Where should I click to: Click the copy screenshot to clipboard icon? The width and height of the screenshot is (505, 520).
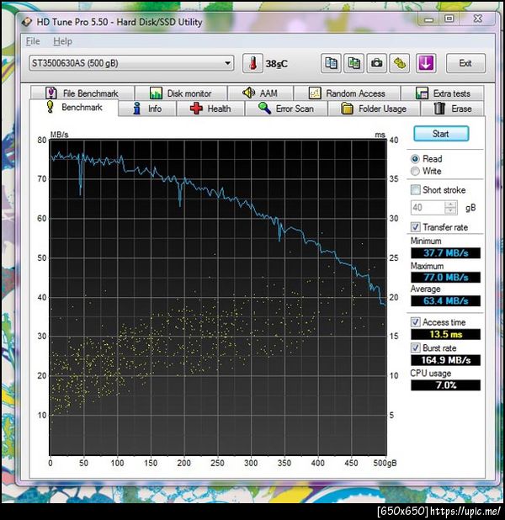point(353,63)
